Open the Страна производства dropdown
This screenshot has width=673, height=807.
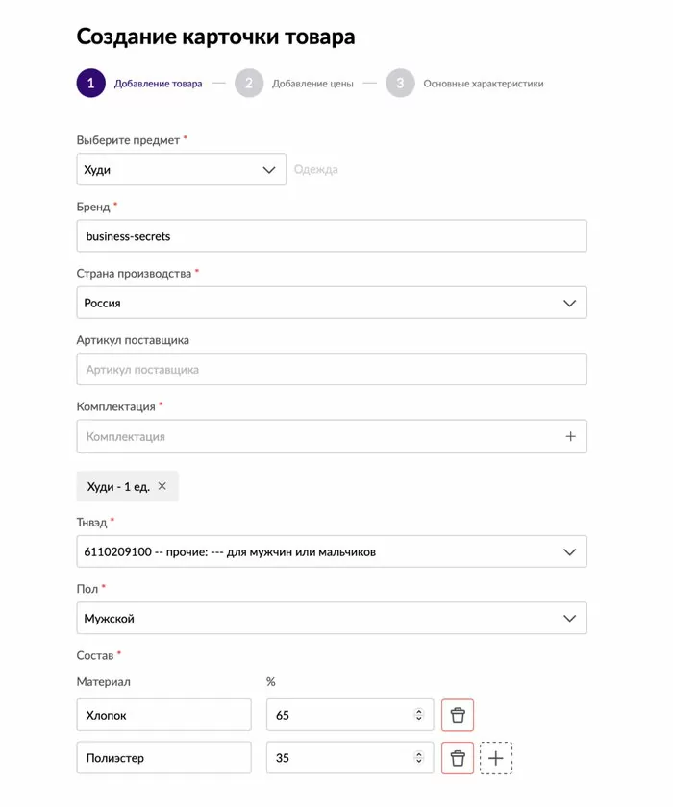click(x=569, y=303)
